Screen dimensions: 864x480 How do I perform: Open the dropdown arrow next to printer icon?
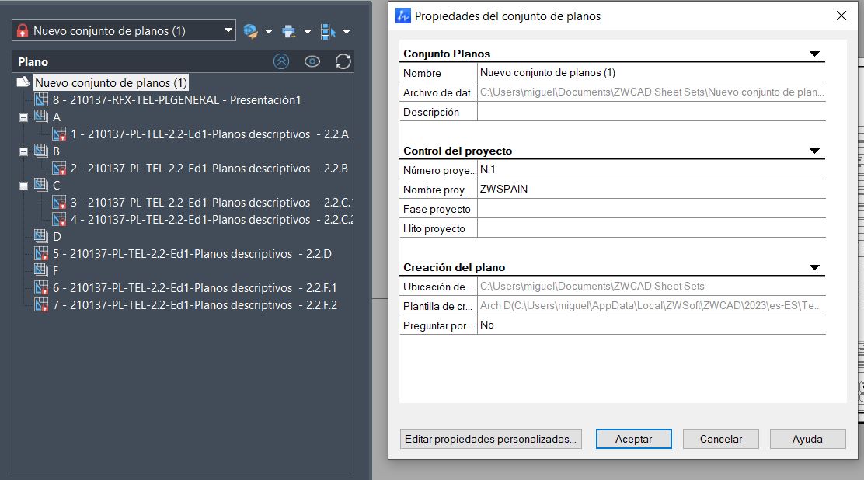coord(308,32)
